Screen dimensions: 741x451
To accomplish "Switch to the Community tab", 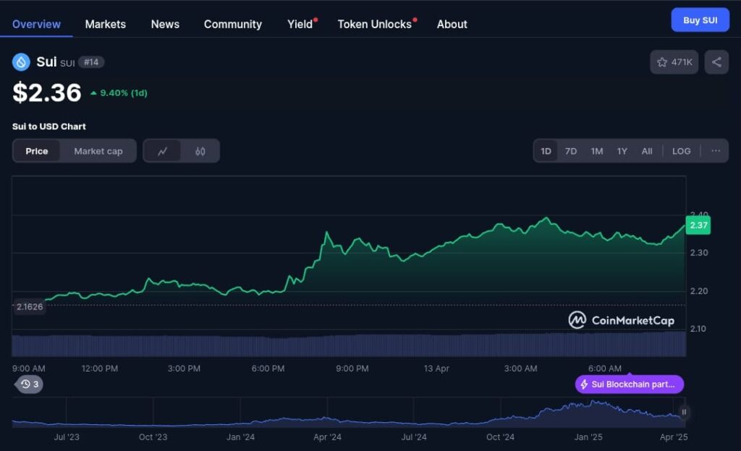I will coord(233,24).
